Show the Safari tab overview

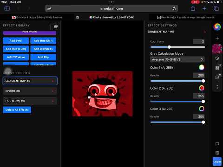pyautogui.click(x=216, y=8)
